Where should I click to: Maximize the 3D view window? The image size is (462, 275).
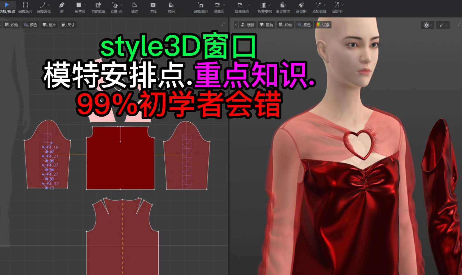[459, 25]
